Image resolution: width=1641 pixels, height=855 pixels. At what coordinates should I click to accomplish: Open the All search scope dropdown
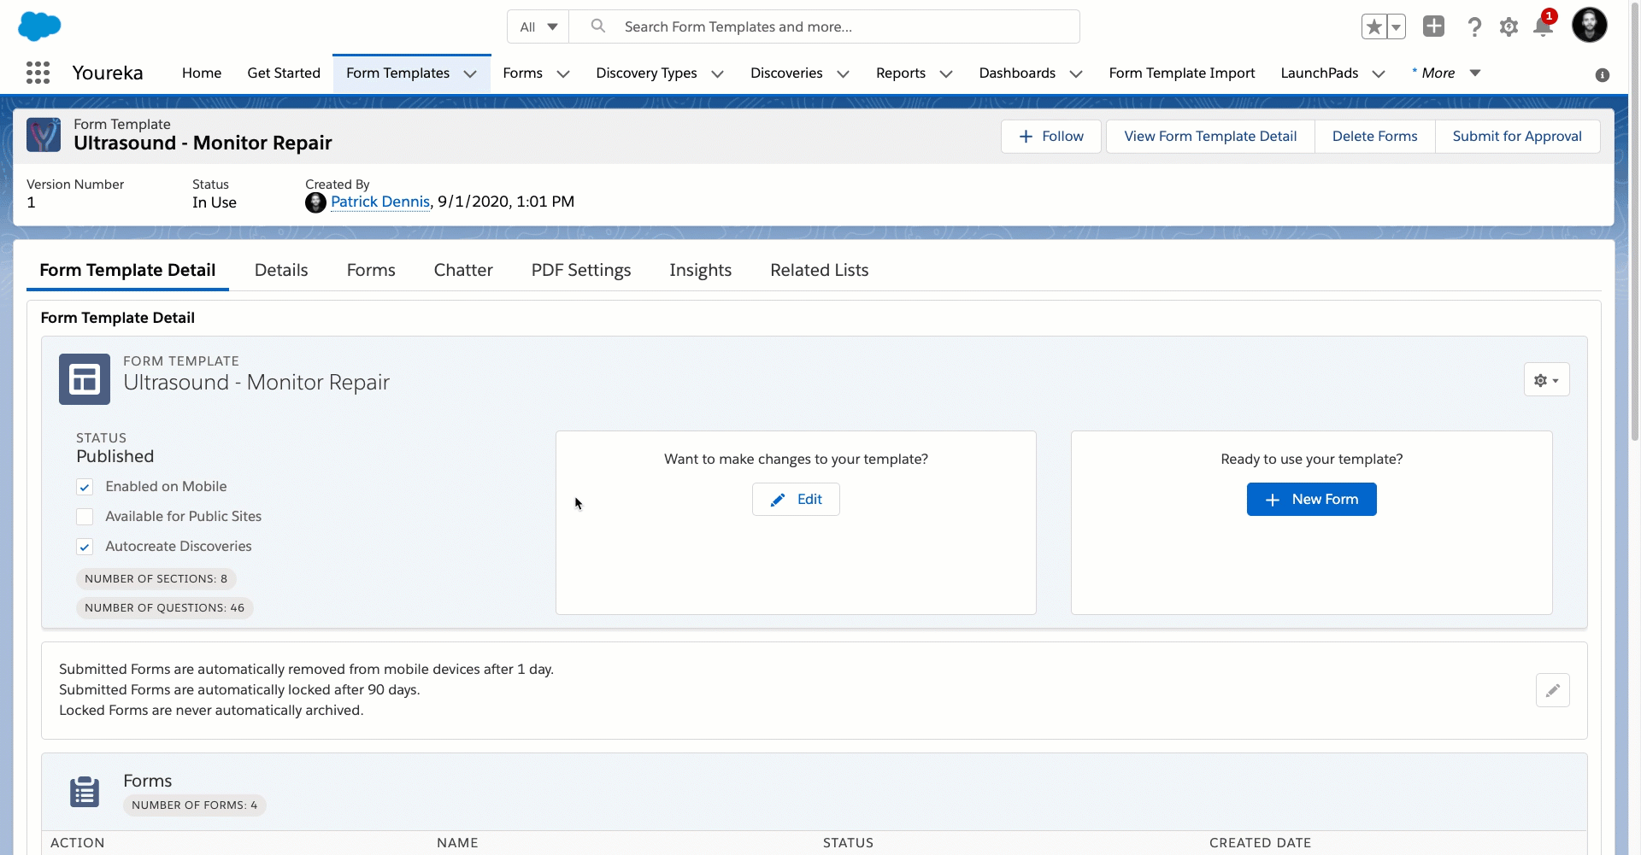(x=538, y=26)
